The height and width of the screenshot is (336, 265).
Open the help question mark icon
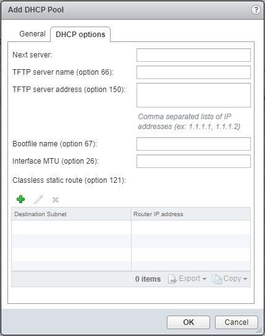pos(256,10)
